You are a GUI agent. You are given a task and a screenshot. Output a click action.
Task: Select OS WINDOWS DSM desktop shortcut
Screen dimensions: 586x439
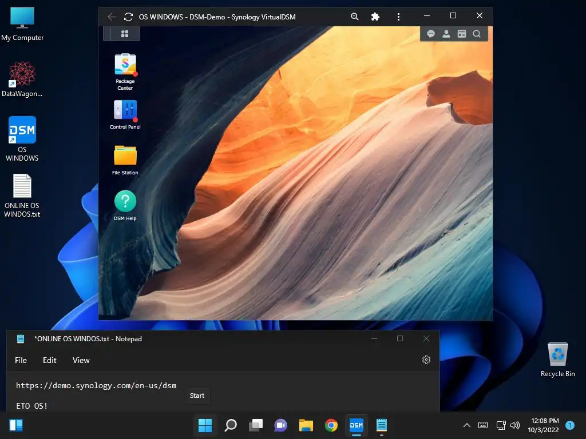click(x=22, y=139)
